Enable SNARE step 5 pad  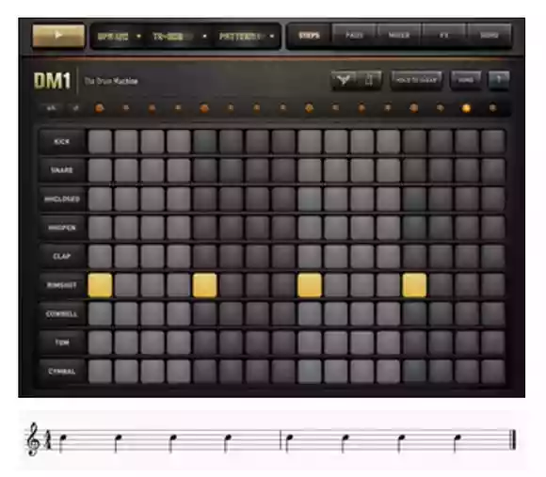205,170
